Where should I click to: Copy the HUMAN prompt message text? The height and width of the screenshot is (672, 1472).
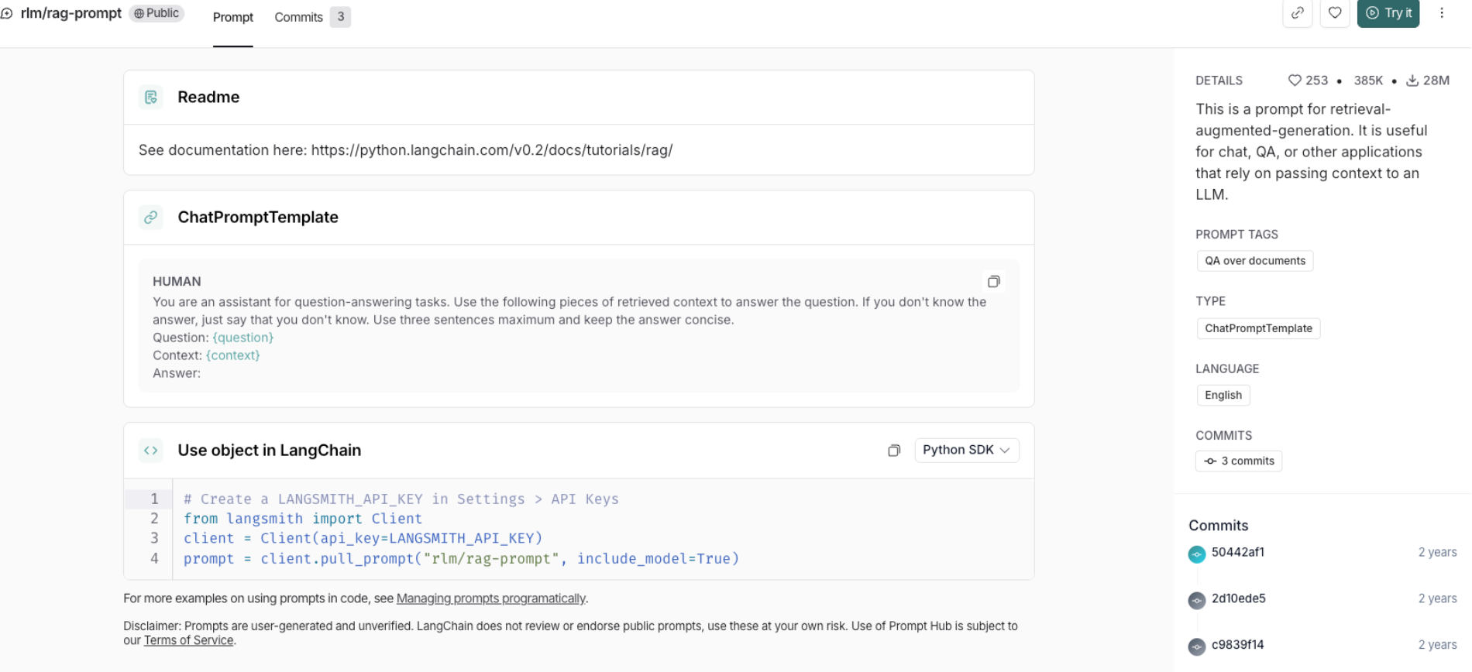point(994,281)
